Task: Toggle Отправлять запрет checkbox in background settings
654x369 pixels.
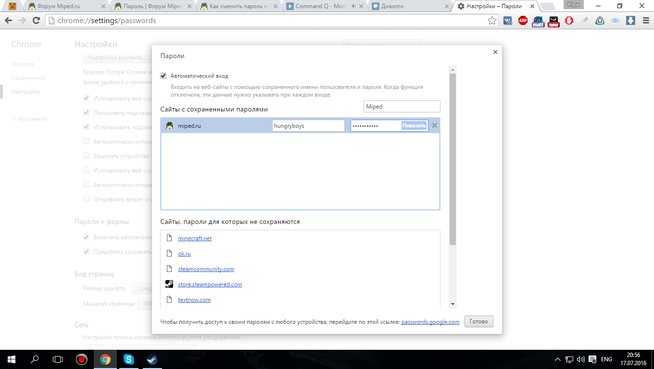Action: tap(87, 199)
